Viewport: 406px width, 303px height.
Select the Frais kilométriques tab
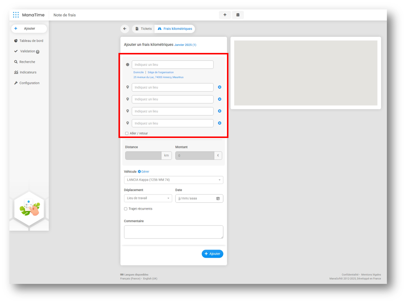[175, 29]
